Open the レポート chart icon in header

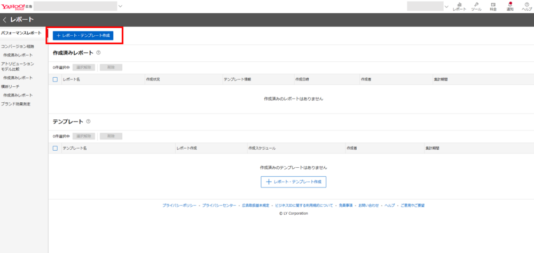point(459,6)
